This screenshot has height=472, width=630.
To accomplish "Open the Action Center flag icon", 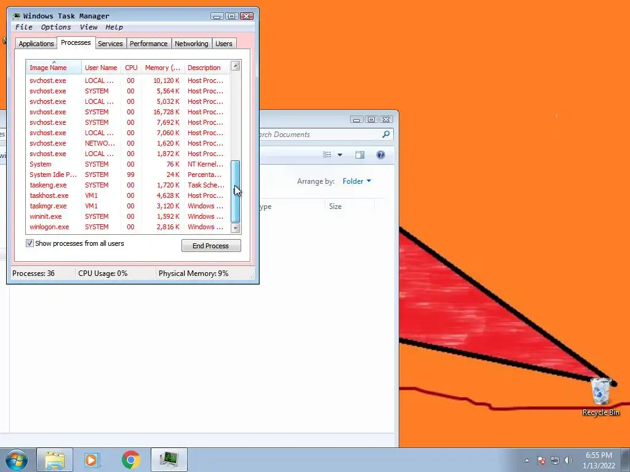I will coord(541,460).
